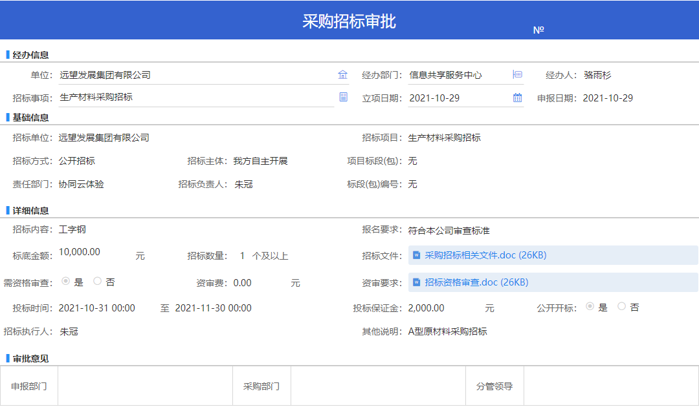699x407 pixels.
Task: Select 否 for 需资格审查
Action: [97, 281]
